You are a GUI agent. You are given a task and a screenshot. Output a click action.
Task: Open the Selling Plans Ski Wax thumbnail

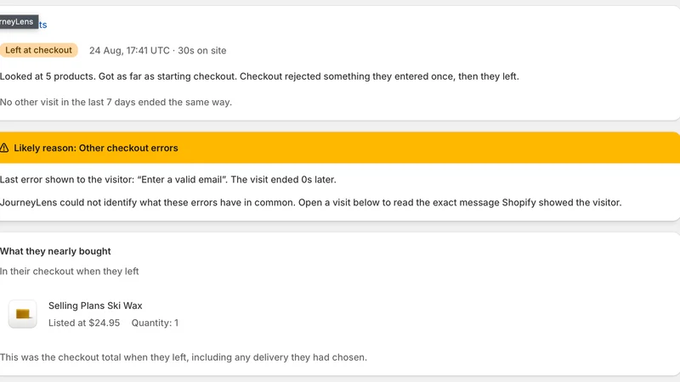pyautogui.click(x=23, y=314)
